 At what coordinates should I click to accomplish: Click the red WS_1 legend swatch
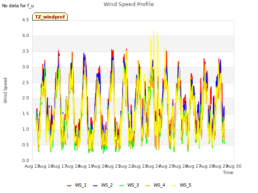pyautogui.click(x=69, y=186)
